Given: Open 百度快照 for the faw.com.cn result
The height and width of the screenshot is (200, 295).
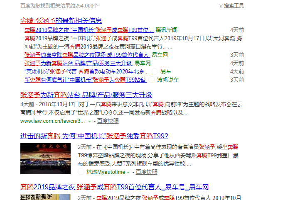Looking at the screenshot, I should coord(108,121).
